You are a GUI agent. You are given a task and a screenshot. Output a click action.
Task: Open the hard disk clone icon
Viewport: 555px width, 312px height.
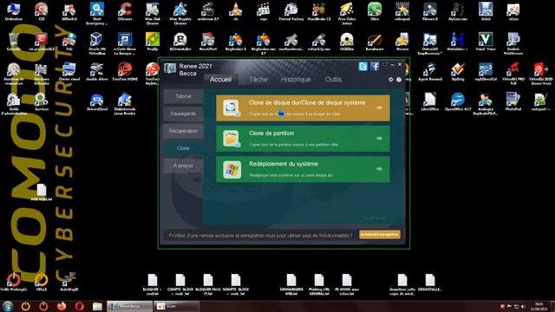(x=232, y=107)
